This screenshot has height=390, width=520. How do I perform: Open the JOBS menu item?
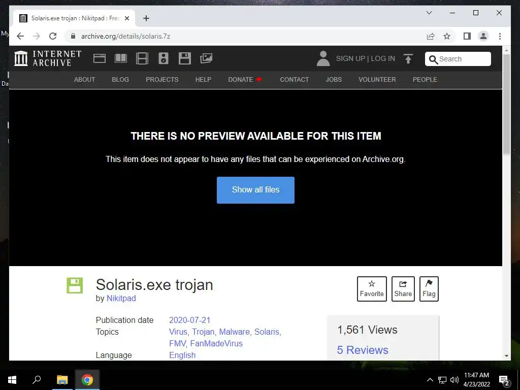point(334,80)
